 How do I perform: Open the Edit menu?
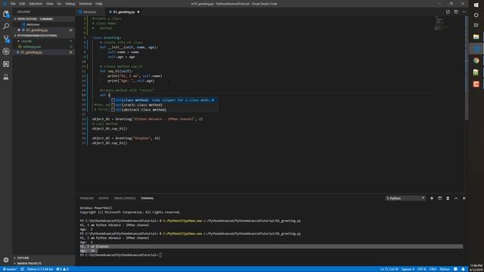(x=22, y=4)
